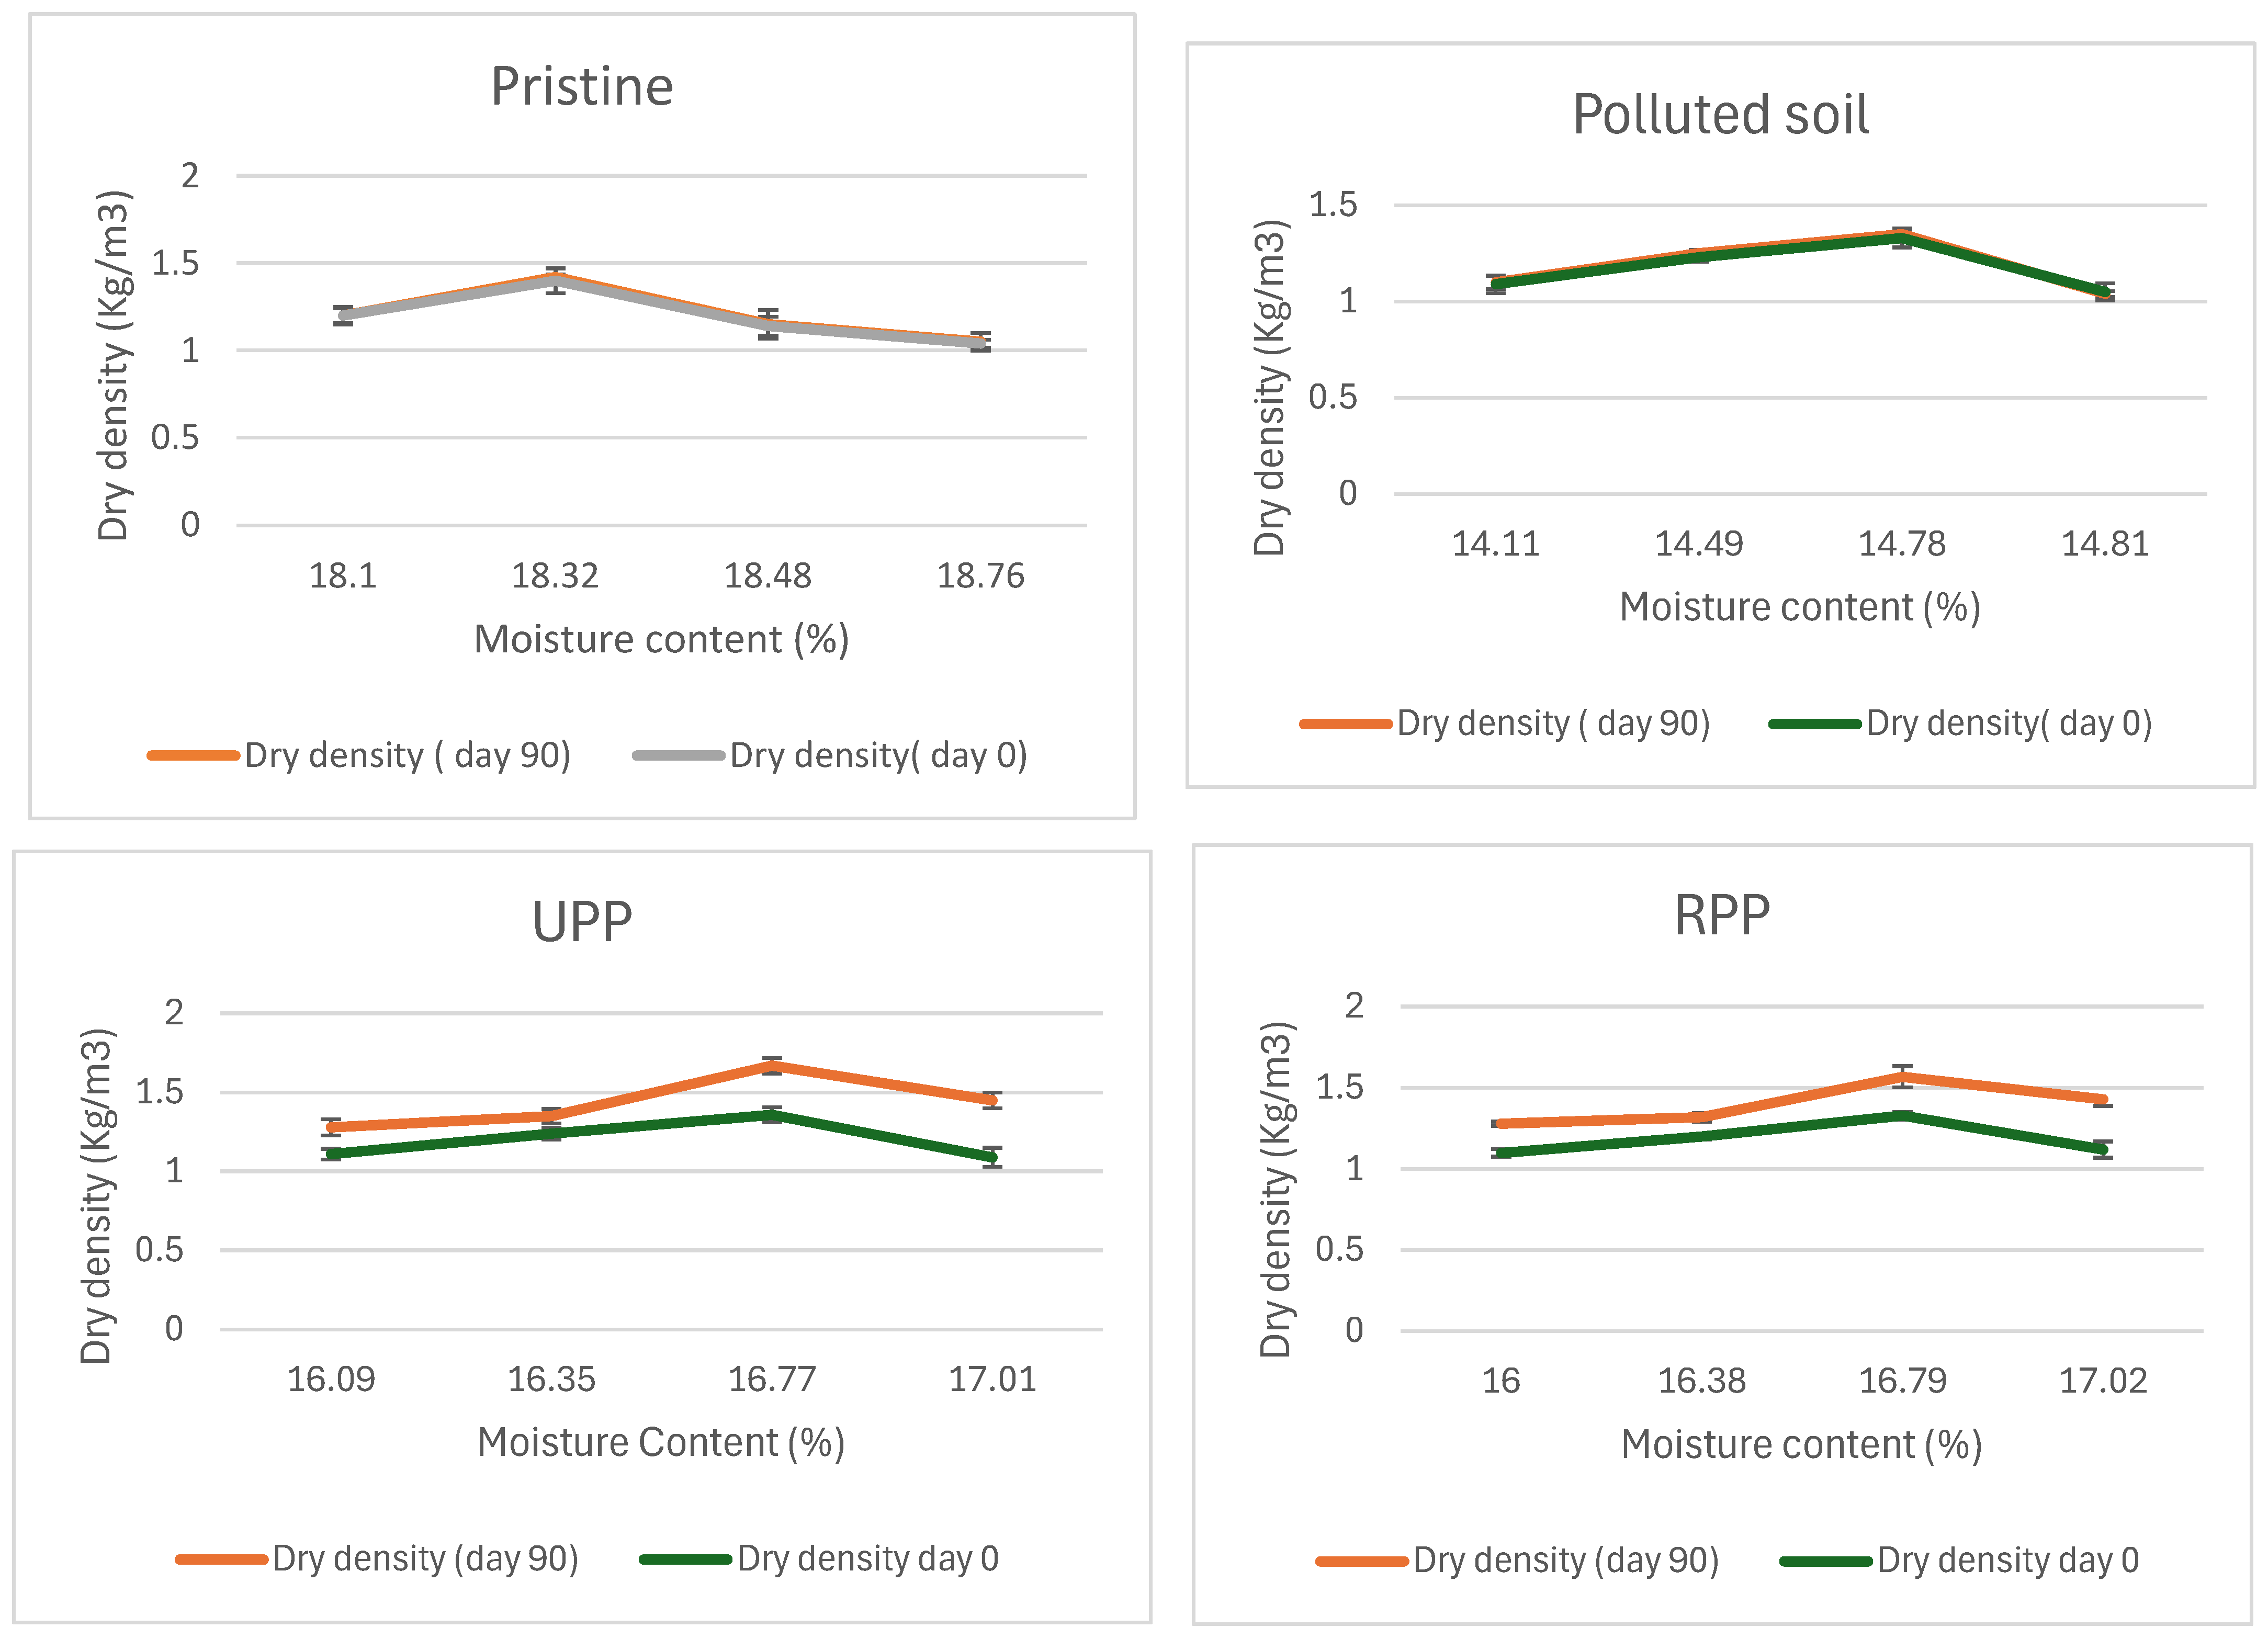Select Dry density (day 90) legend label in UPP
Viewport: 2268px width, 1639px height.
pyautogui.click(x=425, y=1558)
